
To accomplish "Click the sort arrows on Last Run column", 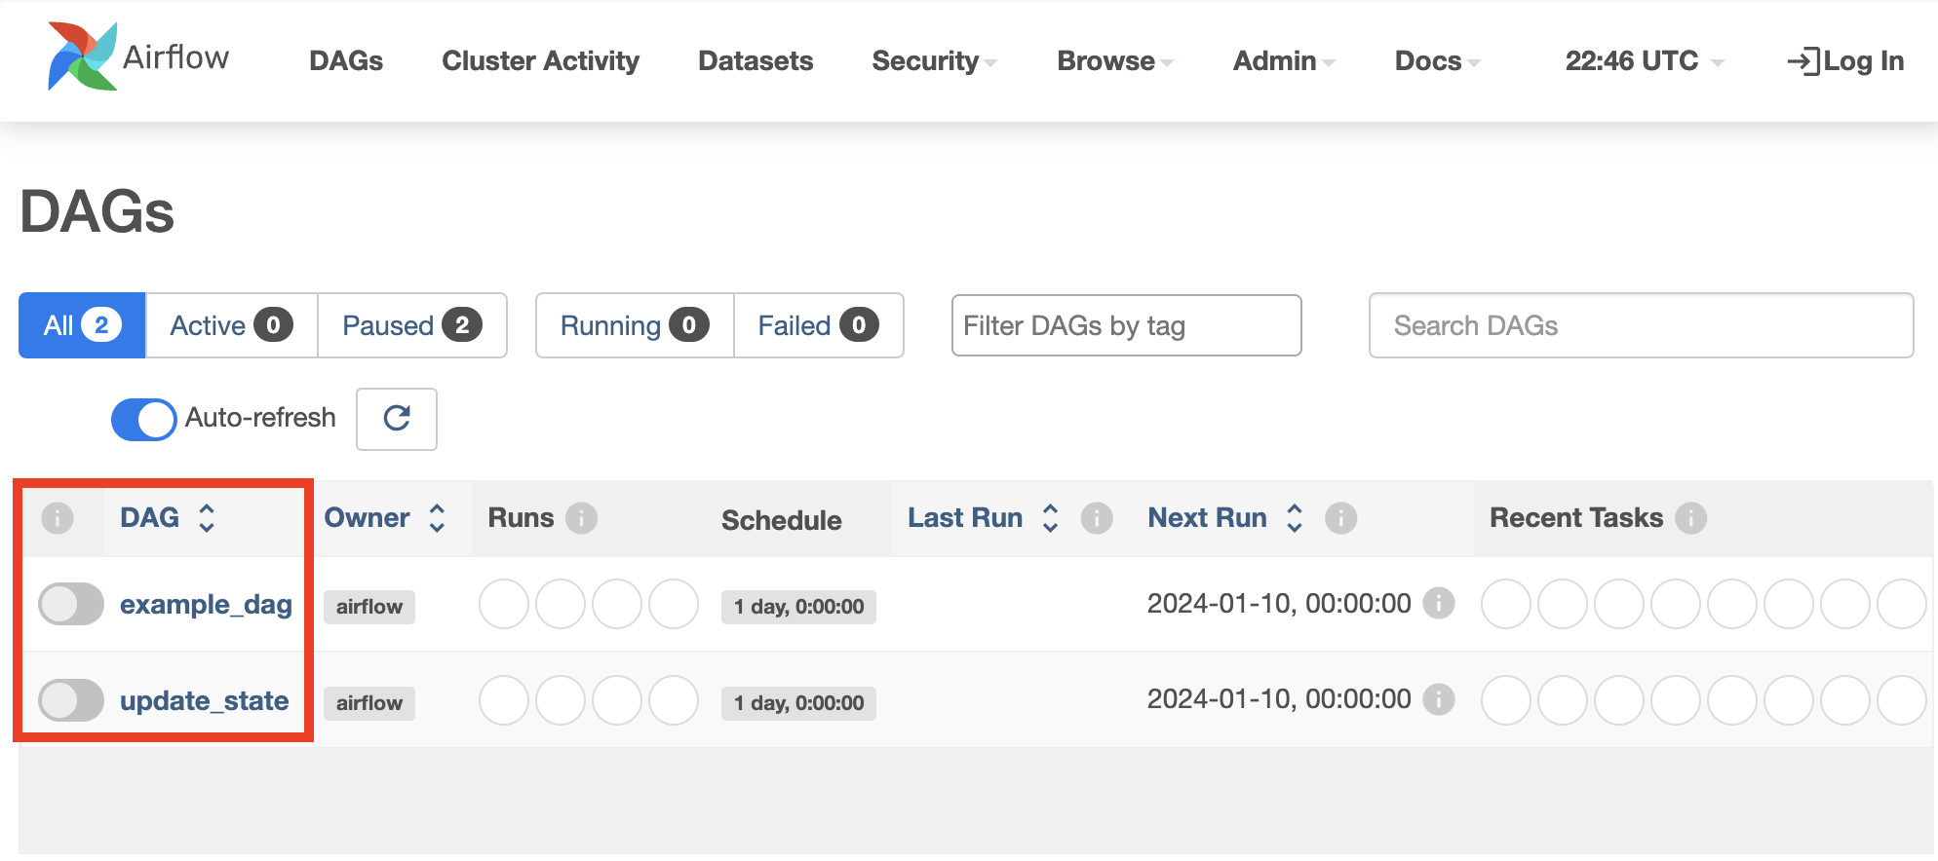I will (1050, 518).
